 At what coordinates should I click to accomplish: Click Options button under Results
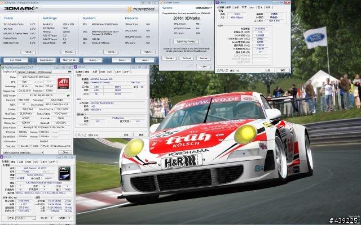148,52
